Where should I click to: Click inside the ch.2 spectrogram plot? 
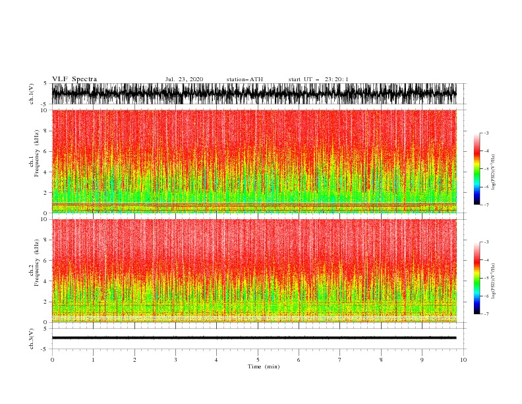[254, 271]
